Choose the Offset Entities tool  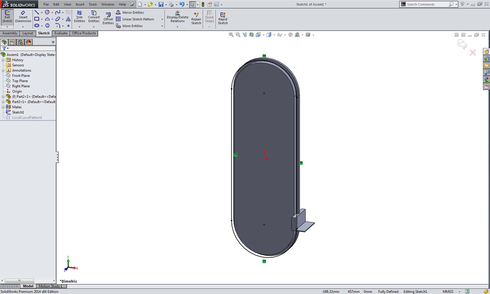108,19
